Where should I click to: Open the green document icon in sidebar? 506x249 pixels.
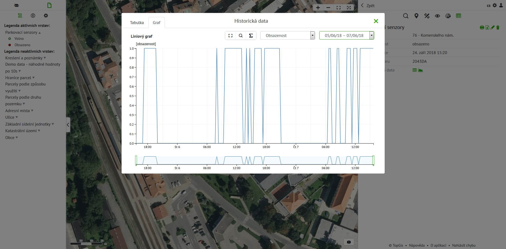coord(49,5)
